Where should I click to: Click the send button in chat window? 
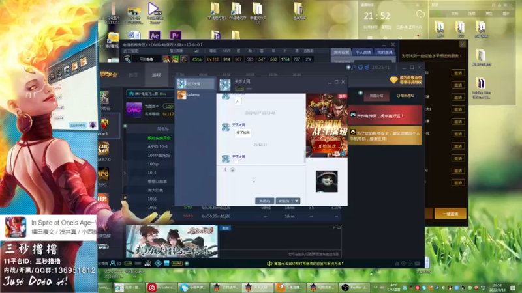(284, 201)
